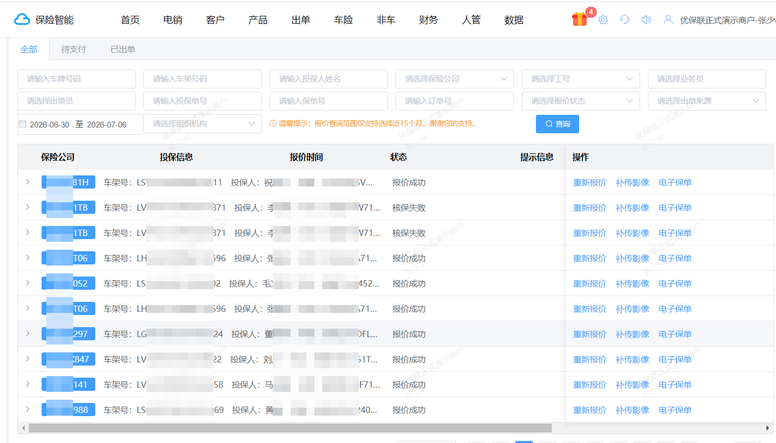Focus the 请输入车架号码 input field

pos(202,79)
